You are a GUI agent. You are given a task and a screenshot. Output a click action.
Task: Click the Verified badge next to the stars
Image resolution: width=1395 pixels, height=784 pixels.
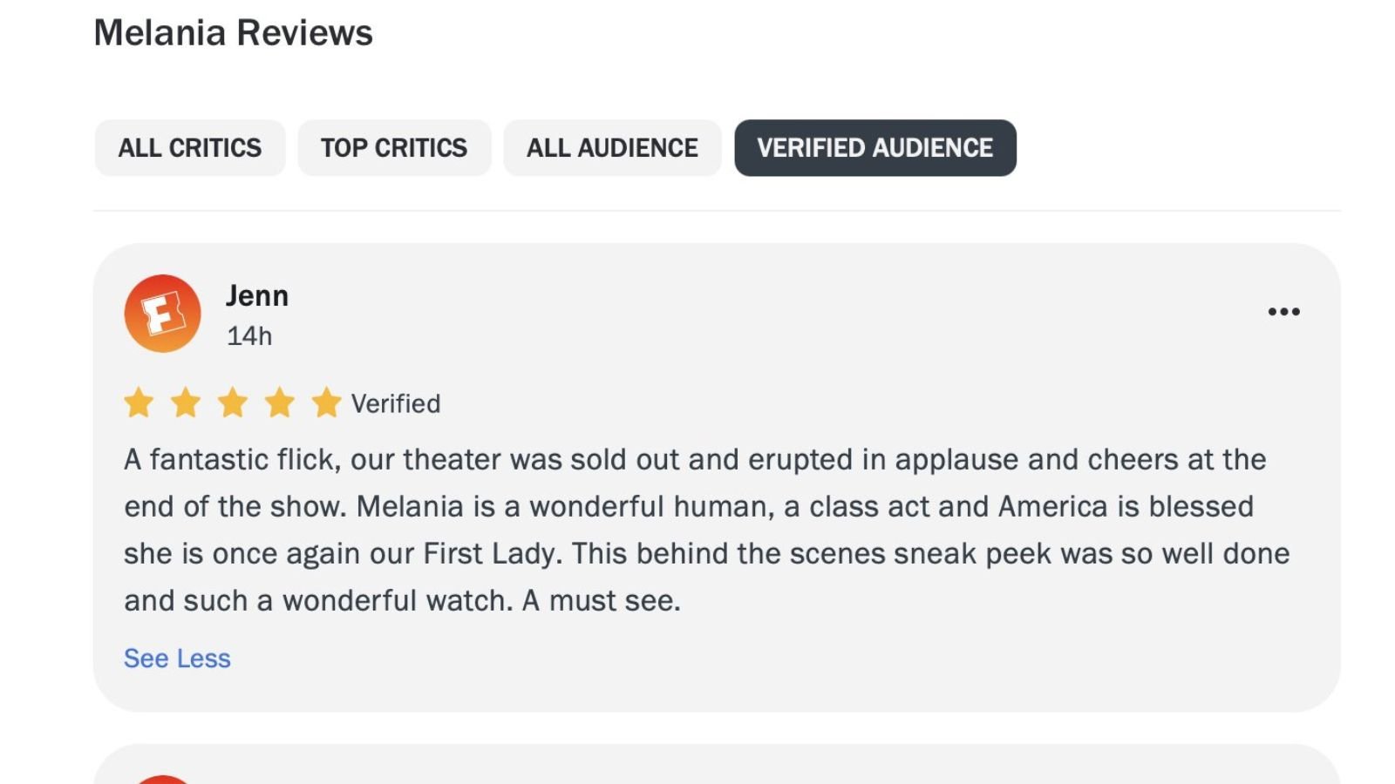(x=394, y=402)
